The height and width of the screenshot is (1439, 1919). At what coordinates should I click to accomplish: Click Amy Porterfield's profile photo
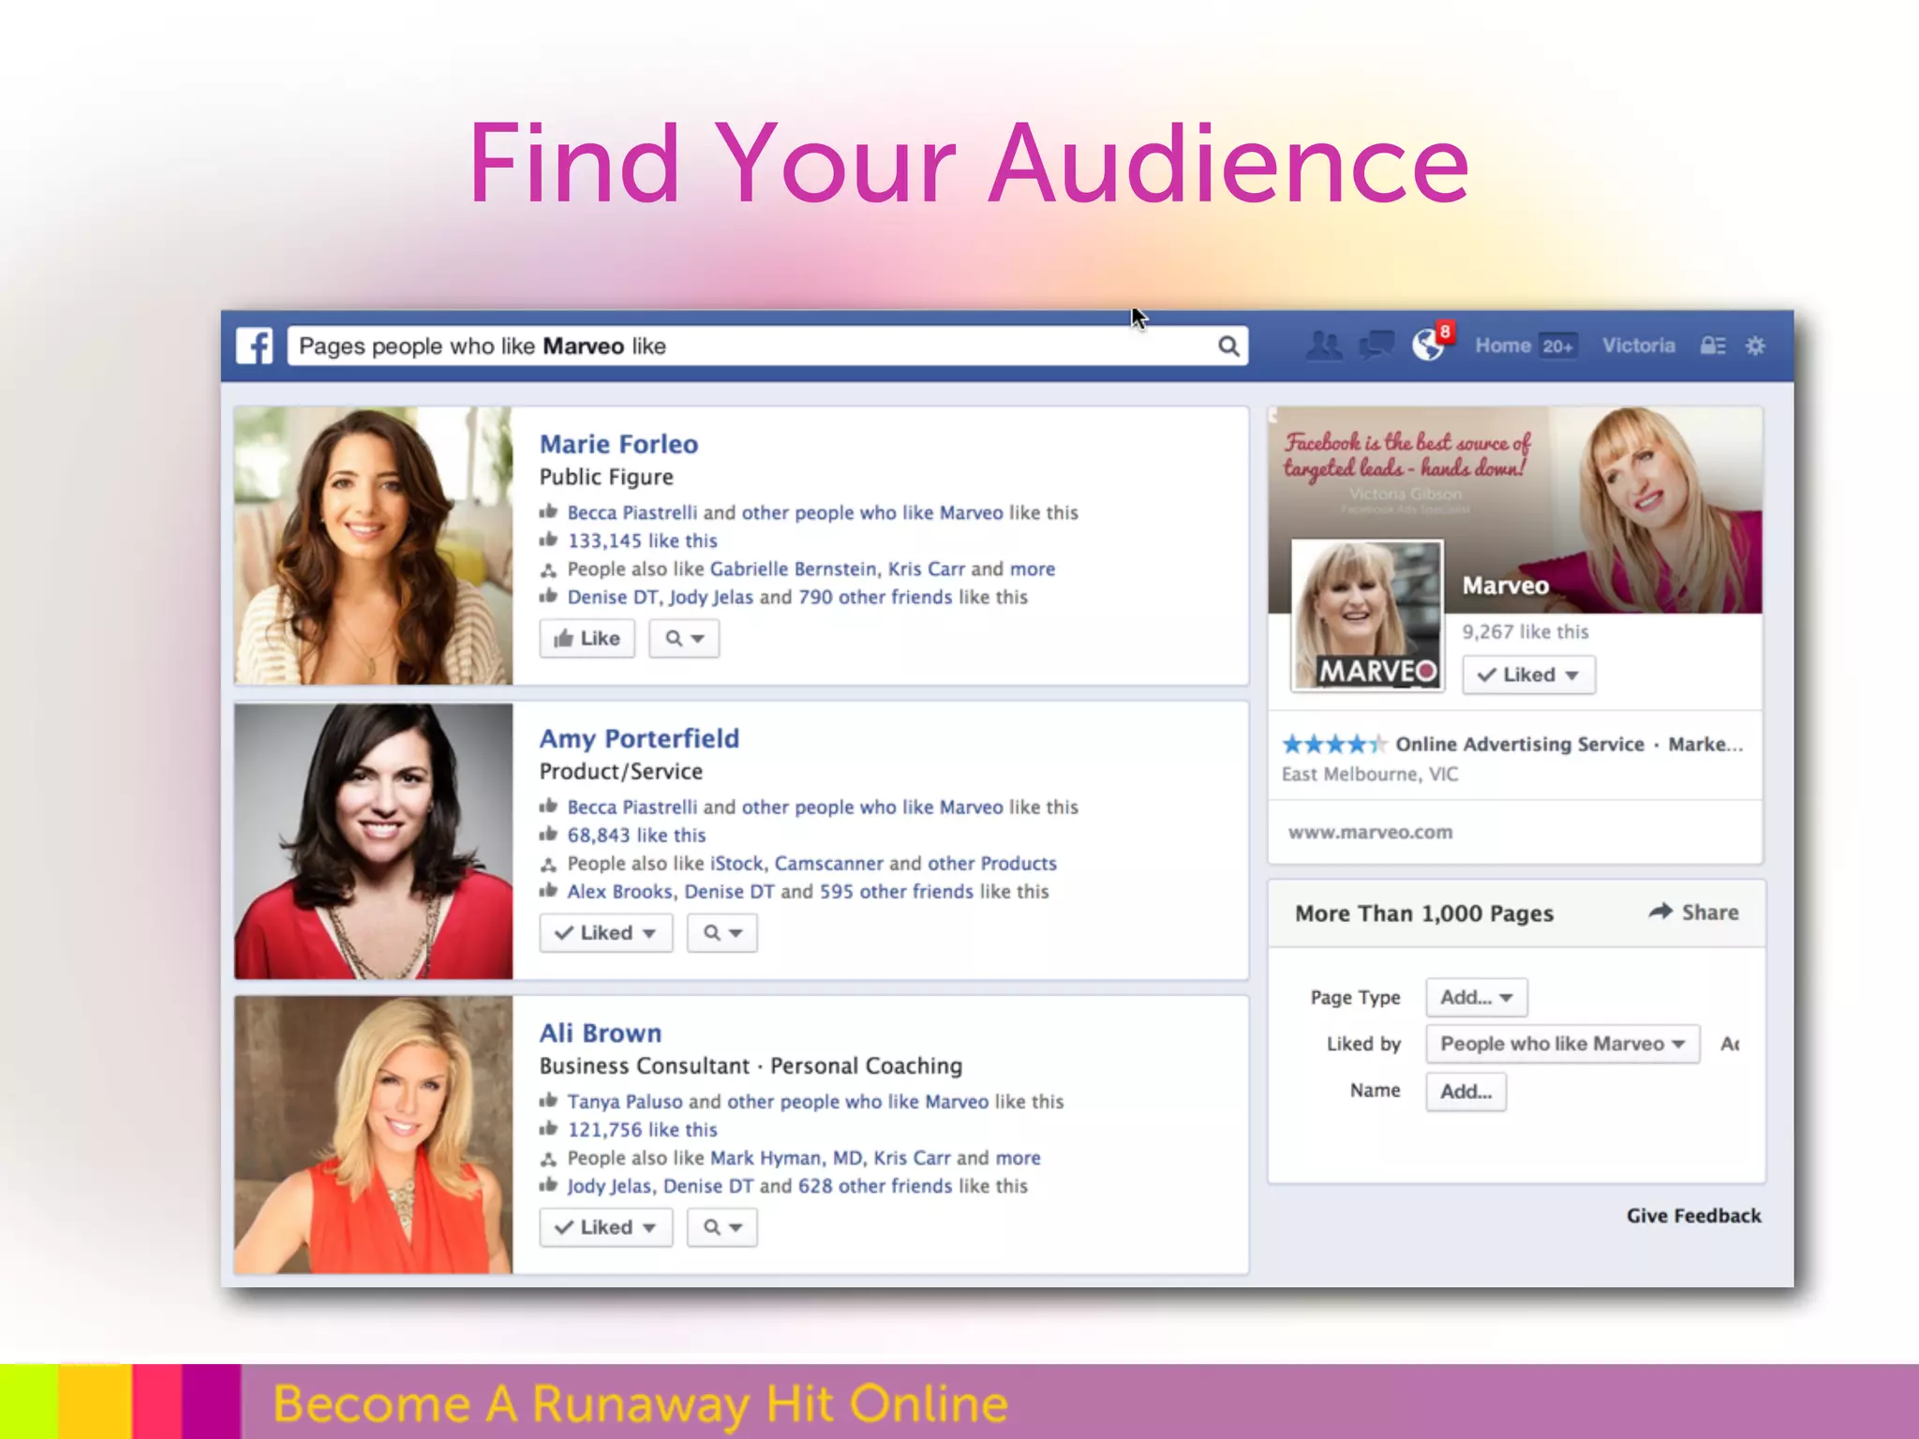(374, 841)
